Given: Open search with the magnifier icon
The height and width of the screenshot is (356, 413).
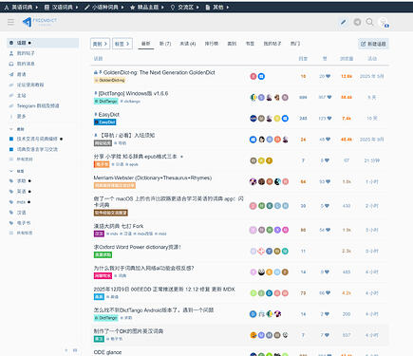Looking at the screenshot, I should pyautogui.click(x=369, y=22).
